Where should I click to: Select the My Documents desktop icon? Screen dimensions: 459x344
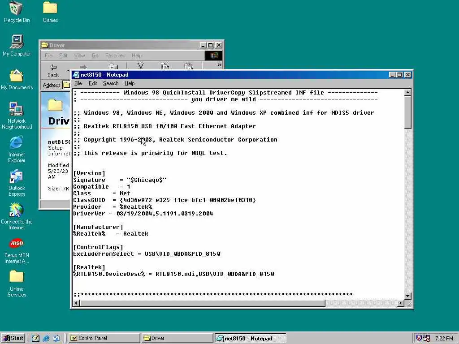pos(17,79)
